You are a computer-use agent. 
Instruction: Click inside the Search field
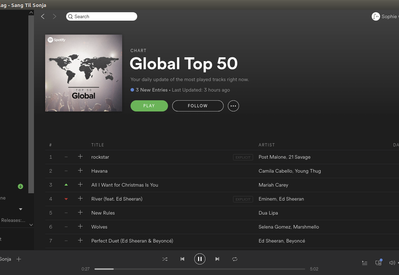tap(101, 16)
